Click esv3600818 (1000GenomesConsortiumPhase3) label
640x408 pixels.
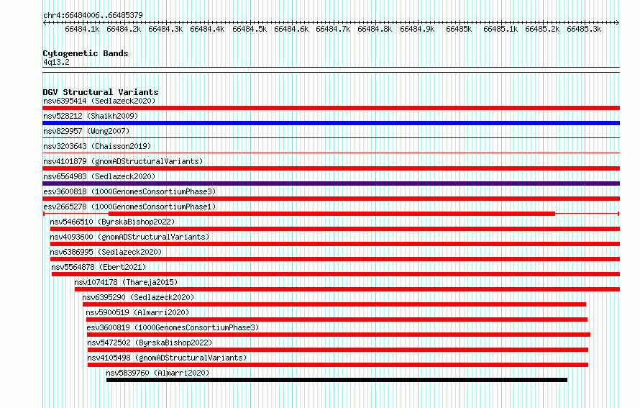[x=129, y=191]
